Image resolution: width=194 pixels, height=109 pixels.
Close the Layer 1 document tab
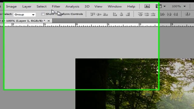tap(48, 21)
